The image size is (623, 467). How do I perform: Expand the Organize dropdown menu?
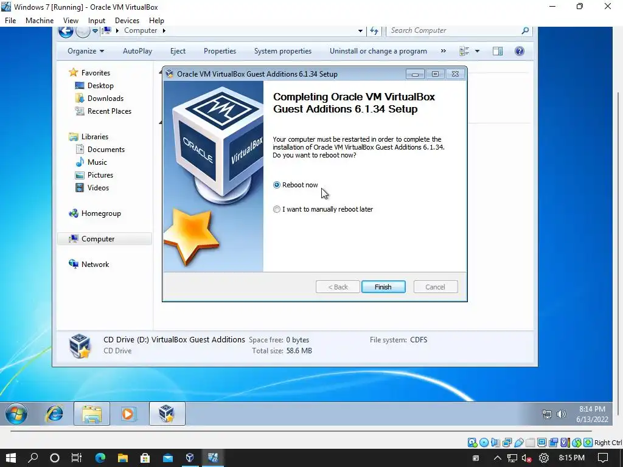click(x=86, y=51)
